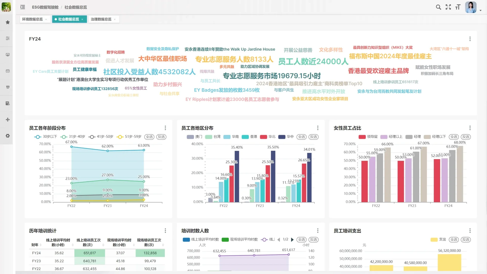Expand the dropdown arrow beside the avatar

pyautogui.click(x=480, y=11)
